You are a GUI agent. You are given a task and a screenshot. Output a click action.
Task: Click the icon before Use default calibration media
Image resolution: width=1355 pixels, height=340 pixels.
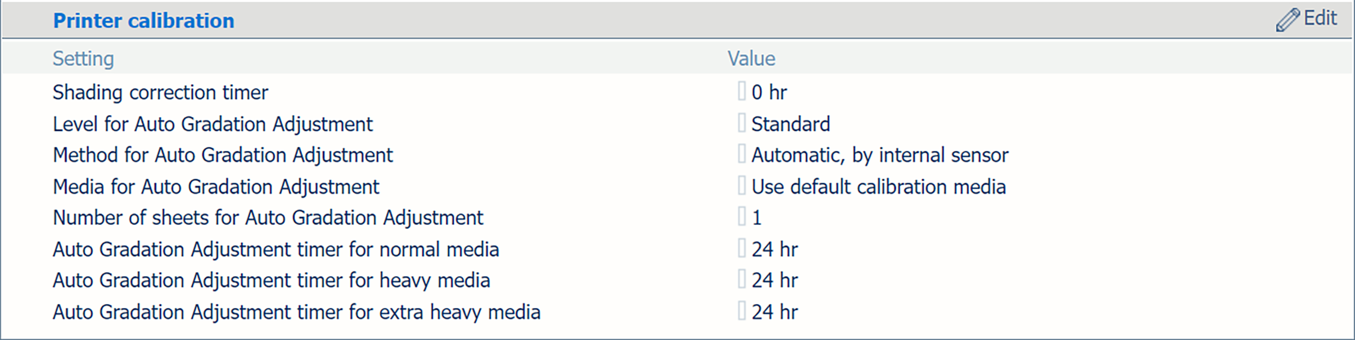(x=742, y=186)
